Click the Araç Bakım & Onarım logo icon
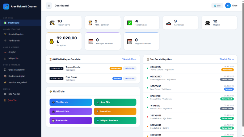The height and width of the screenshot is (137, 244). pyautogui.click(x=6, y=6)
